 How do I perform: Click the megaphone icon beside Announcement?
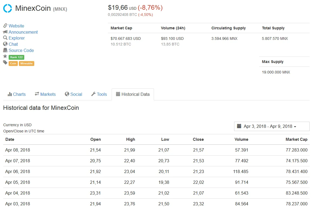click(5, 32)
